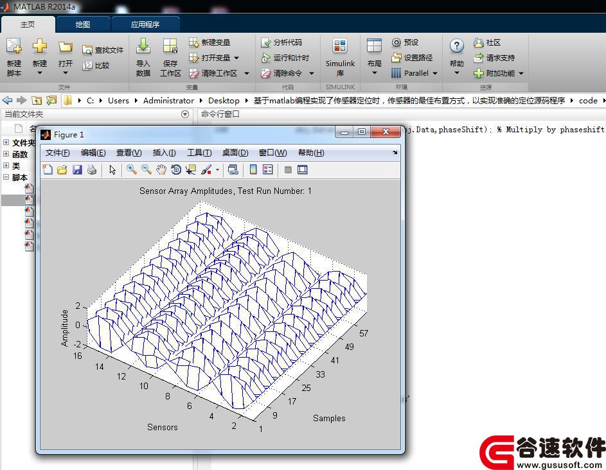Viewport: 606px width, 470px height.
Task: Click Set Path (设置路径)
Action: click(412, 58)
